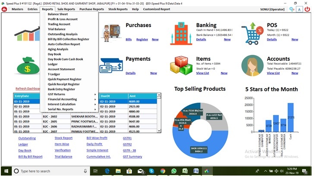Expand the Serial No. Reports submenu
This screenshot has width=315, height=179.
(x=71, y=110)
